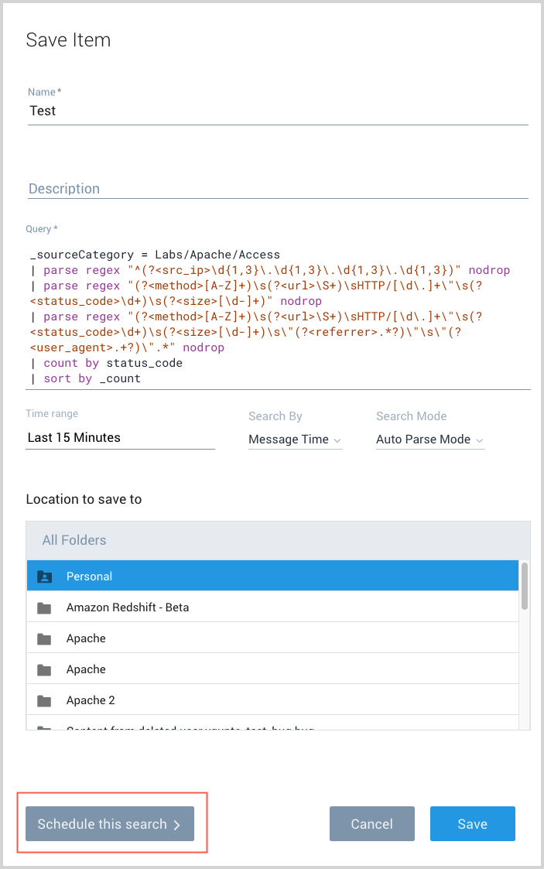
Task: Expand the Search Mode dropdown
Action: click(x=429, y=440)
